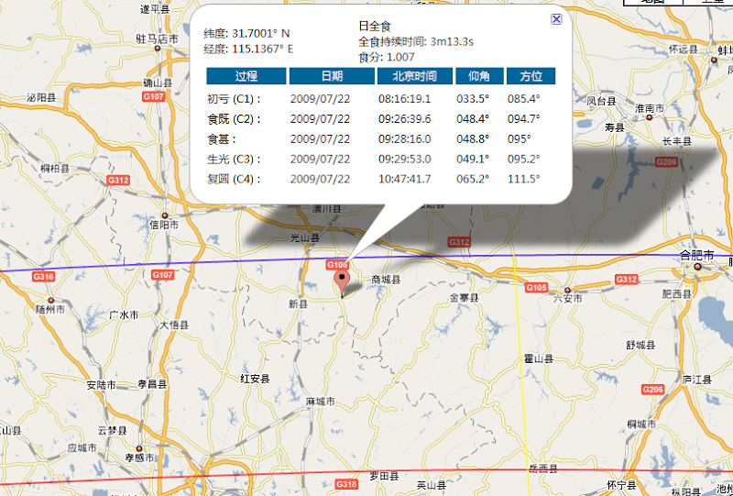Viewport: 733px width, 496px height.
Task: Click the 合肥市 city dot
Action: tap(697, 267)
